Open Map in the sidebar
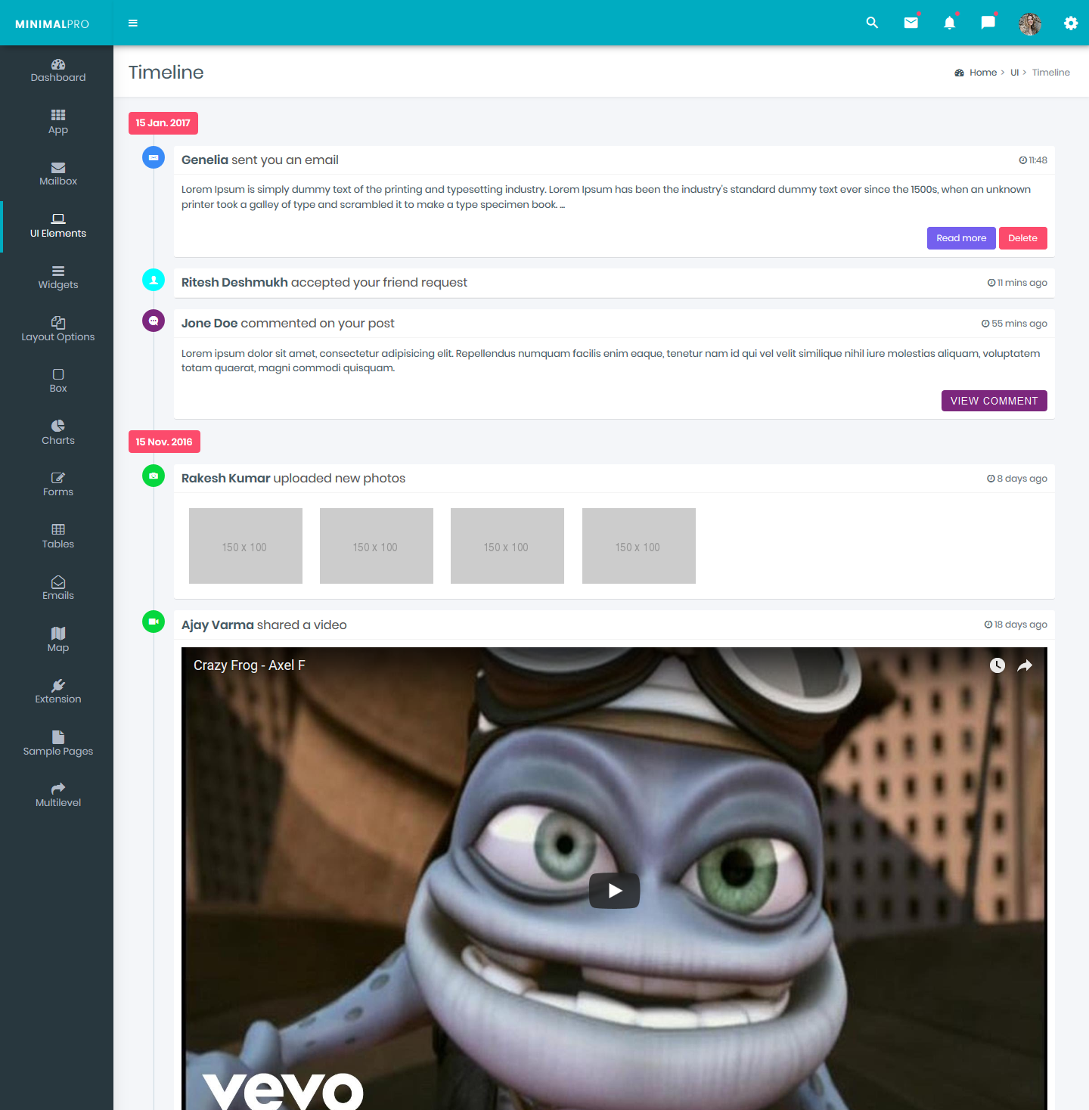This screenshot has width=1089, height=1110. point(58,640)
